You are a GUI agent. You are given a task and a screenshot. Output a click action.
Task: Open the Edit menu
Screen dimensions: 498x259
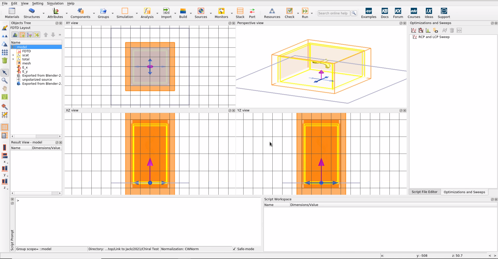[14, 3]
